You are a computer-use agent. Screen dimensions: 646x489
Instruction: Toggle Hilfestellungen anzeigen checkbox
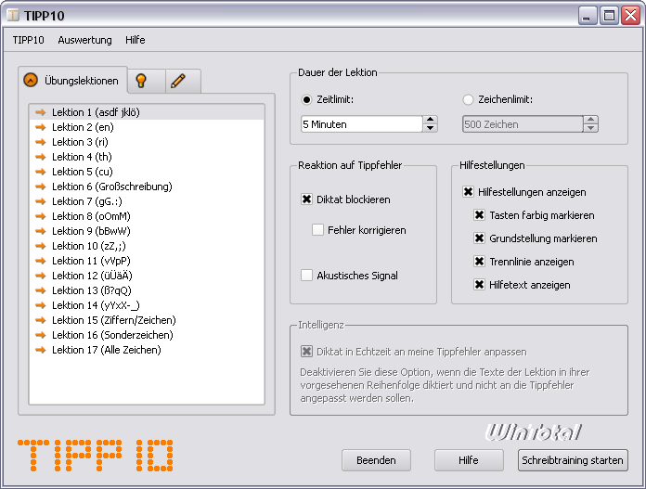[x=468, y=192]
